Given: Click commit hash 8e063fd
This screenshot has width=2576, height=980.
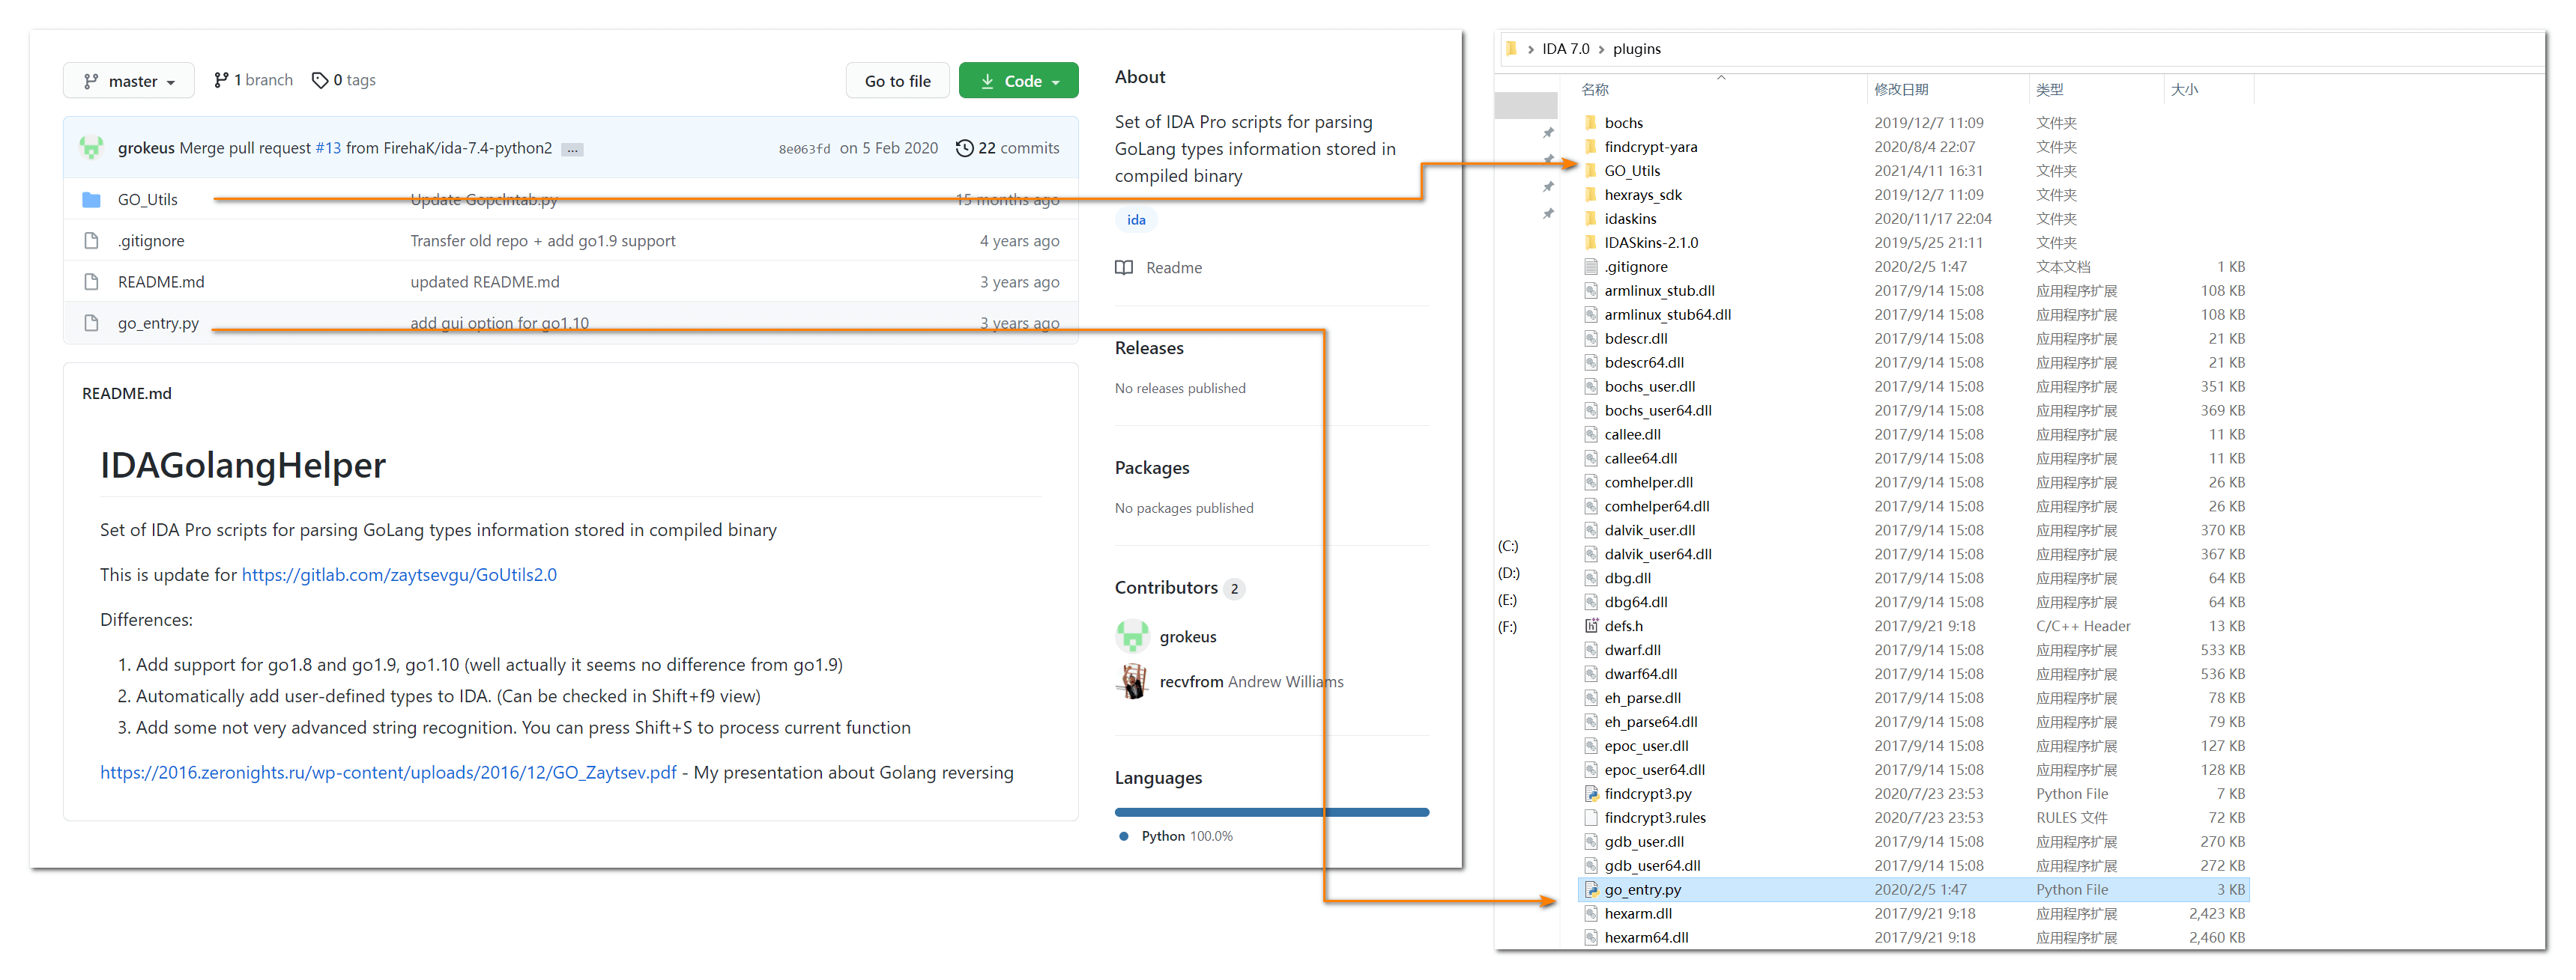Looking at the screenshot, I should (804, 149).
